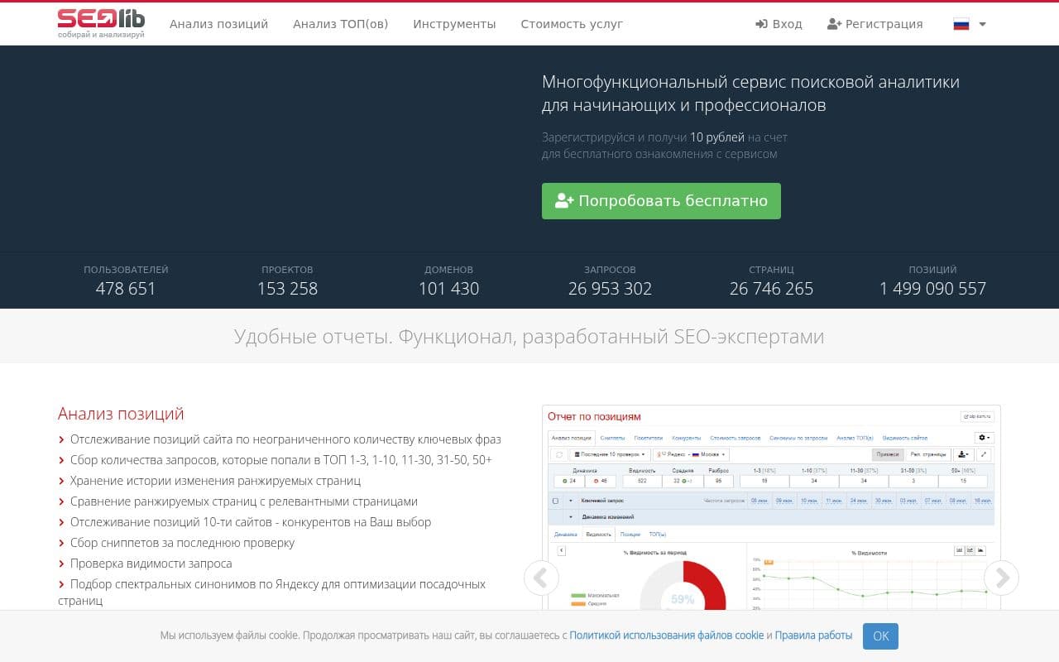Advance carousel with the right arrow
The height and width of the screenshot is (662, 1059).
click(x=1001, y=578)
